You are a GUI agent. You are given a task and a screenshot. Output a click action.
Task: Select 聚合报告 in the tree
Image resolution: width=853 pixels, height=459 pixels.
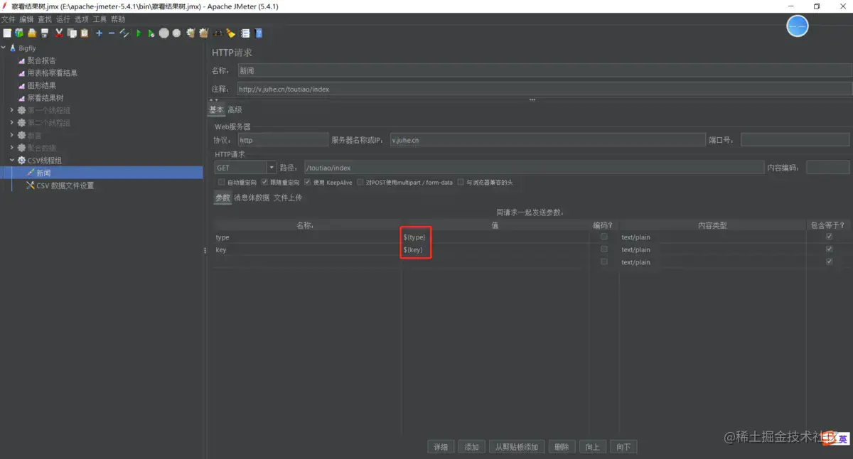point(41,60)
